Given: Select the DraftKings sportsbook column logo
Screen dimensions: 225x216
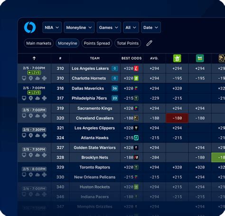Looking at the screenshot, I should click(x=177, y=58).
